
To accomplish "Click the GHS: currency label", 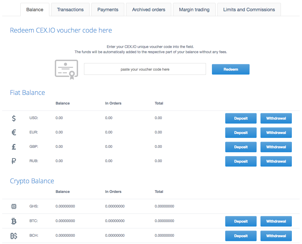I will (x=34, y=206).
